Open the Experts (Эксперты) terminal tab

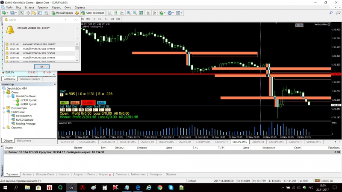(156, 175)
